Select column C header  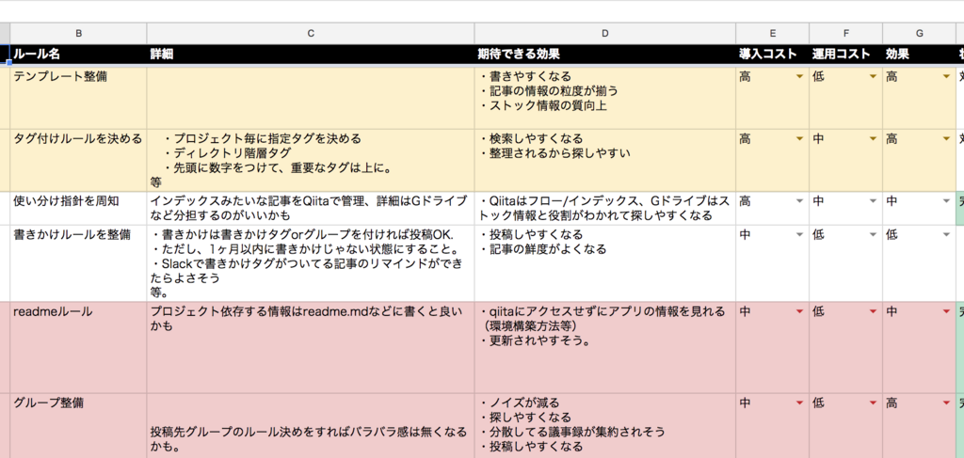311,33
